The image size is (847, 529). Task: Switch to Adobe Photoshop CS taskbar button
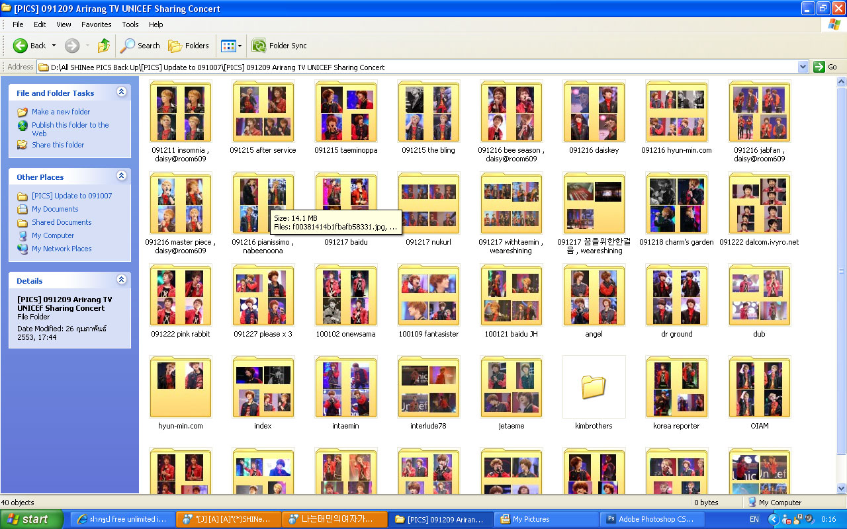(x=652, y=519)
